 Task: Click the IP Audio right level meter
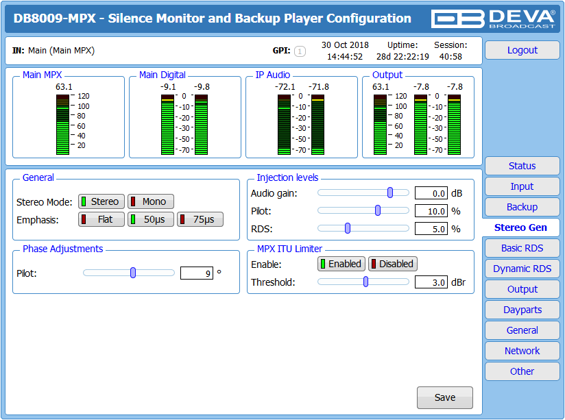tap(317, 125)
